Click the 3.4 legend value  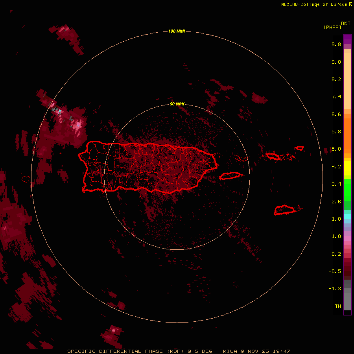point(336,184)
